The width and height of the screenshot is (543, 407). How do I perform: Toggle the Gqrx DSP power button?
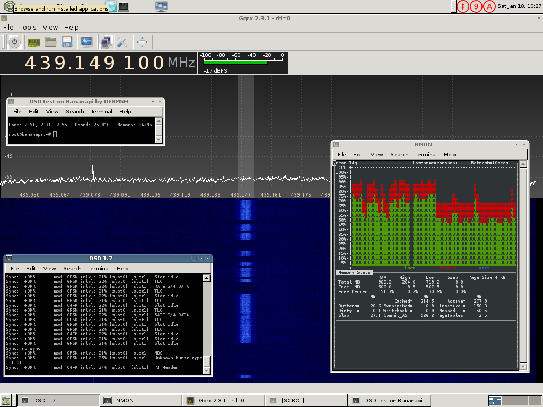tap(14, 42)
